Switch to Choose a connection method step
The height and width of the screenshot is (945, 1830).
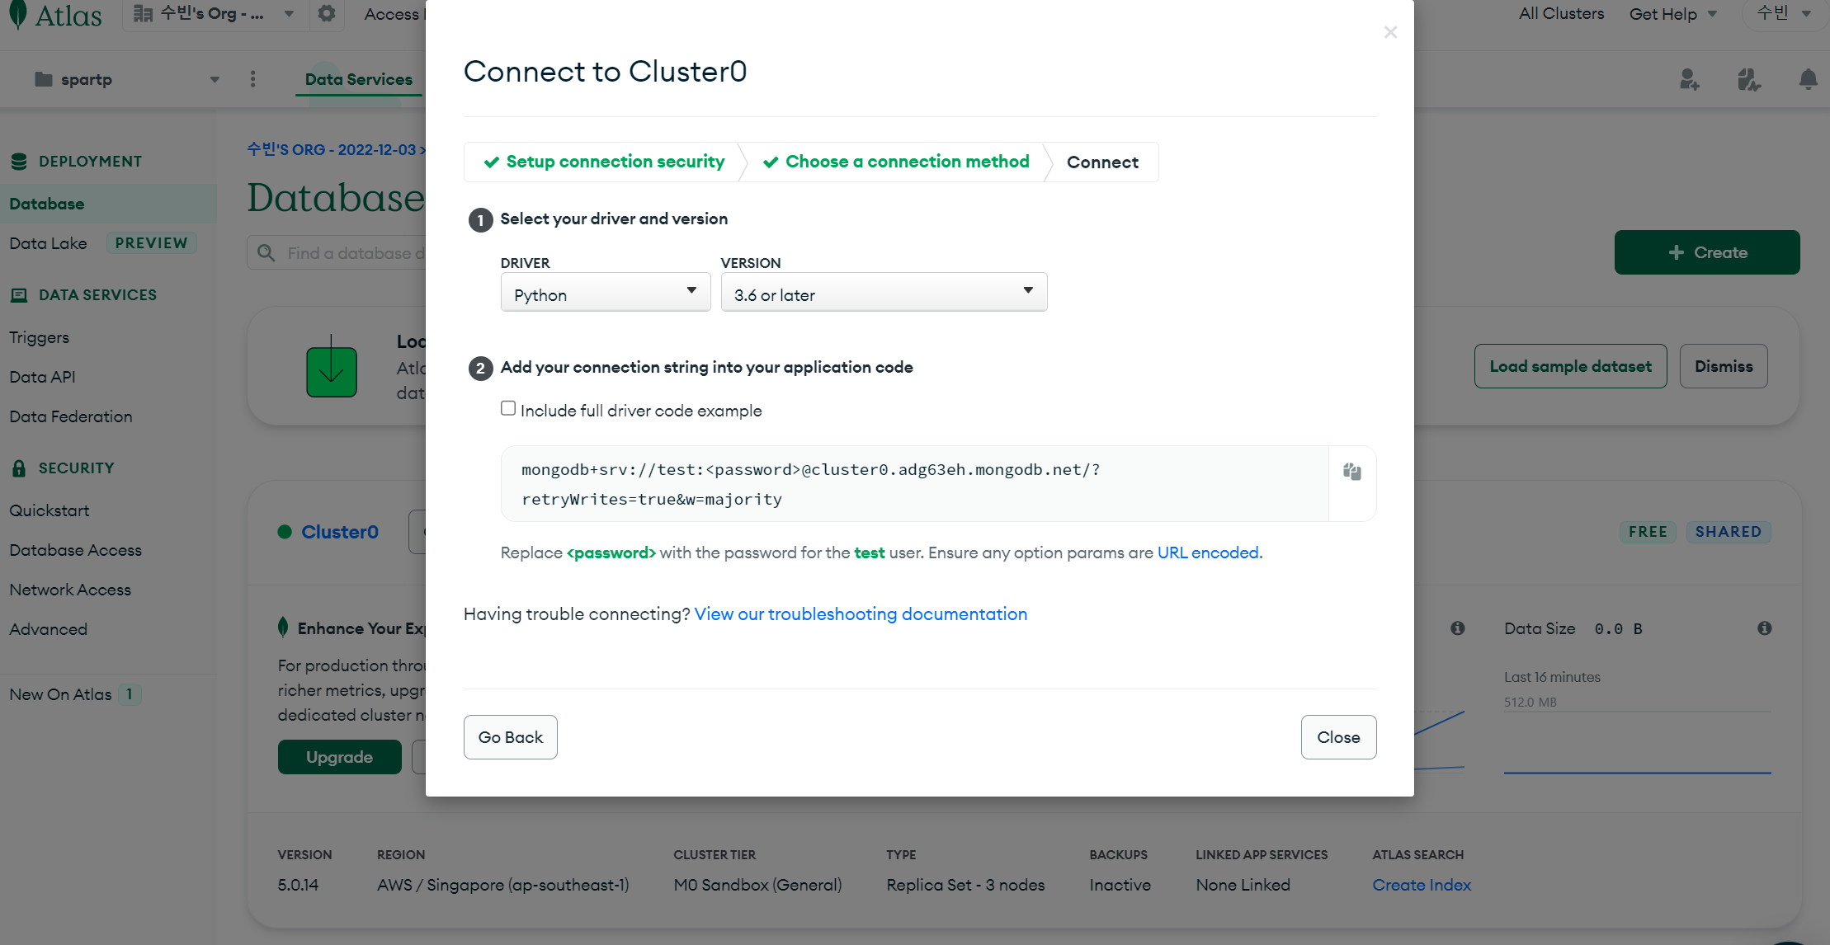click(896, 162)
